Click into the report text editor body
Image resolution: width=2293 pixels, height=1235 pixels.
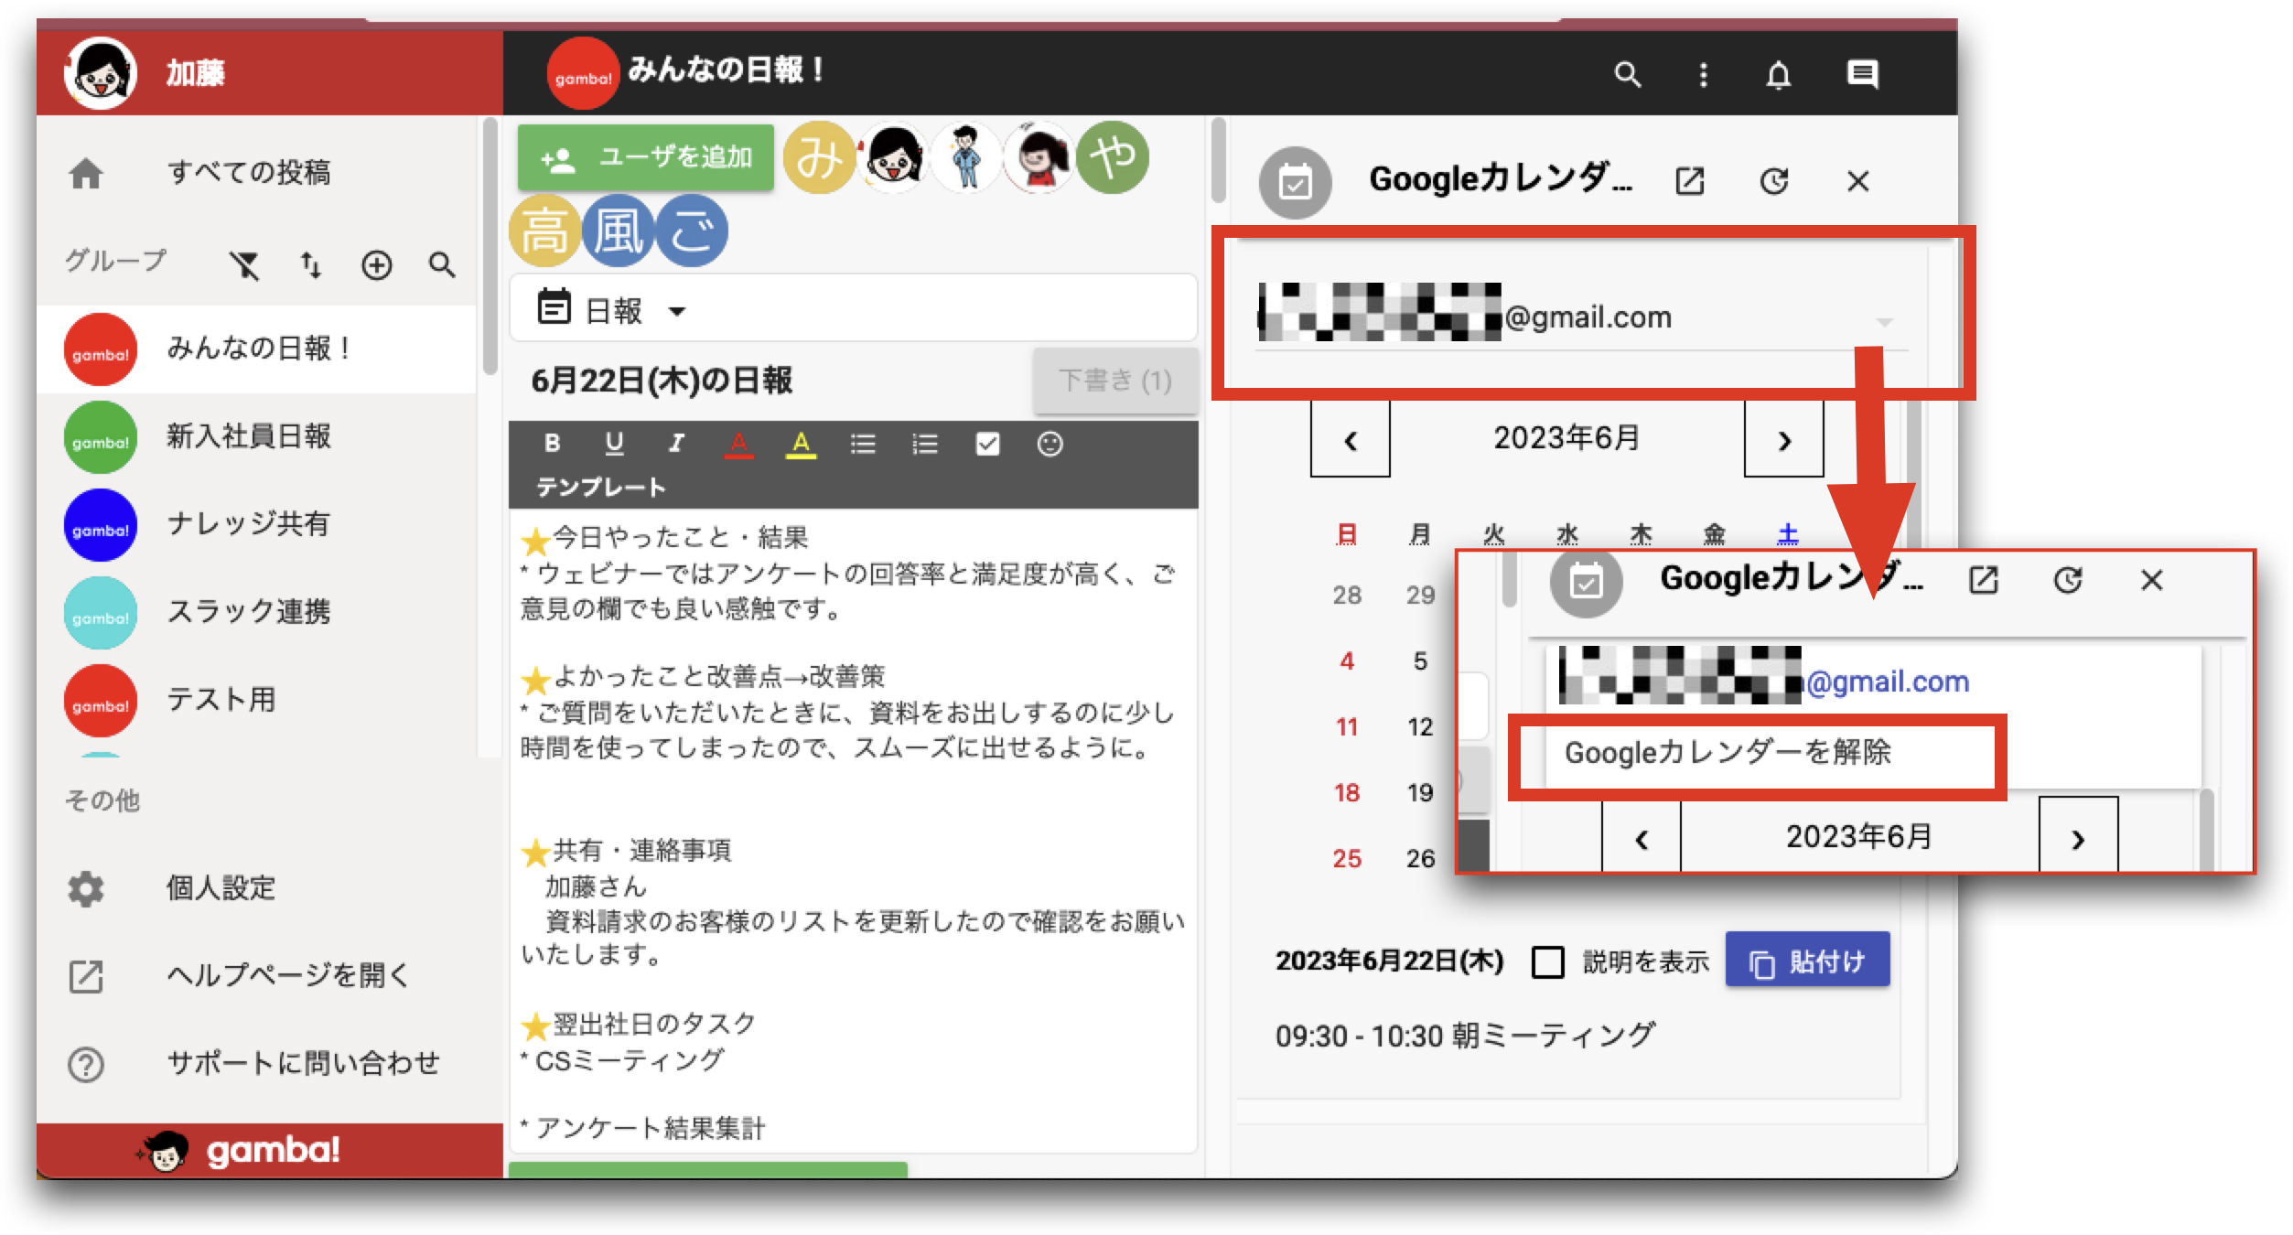tap(853, 829)
